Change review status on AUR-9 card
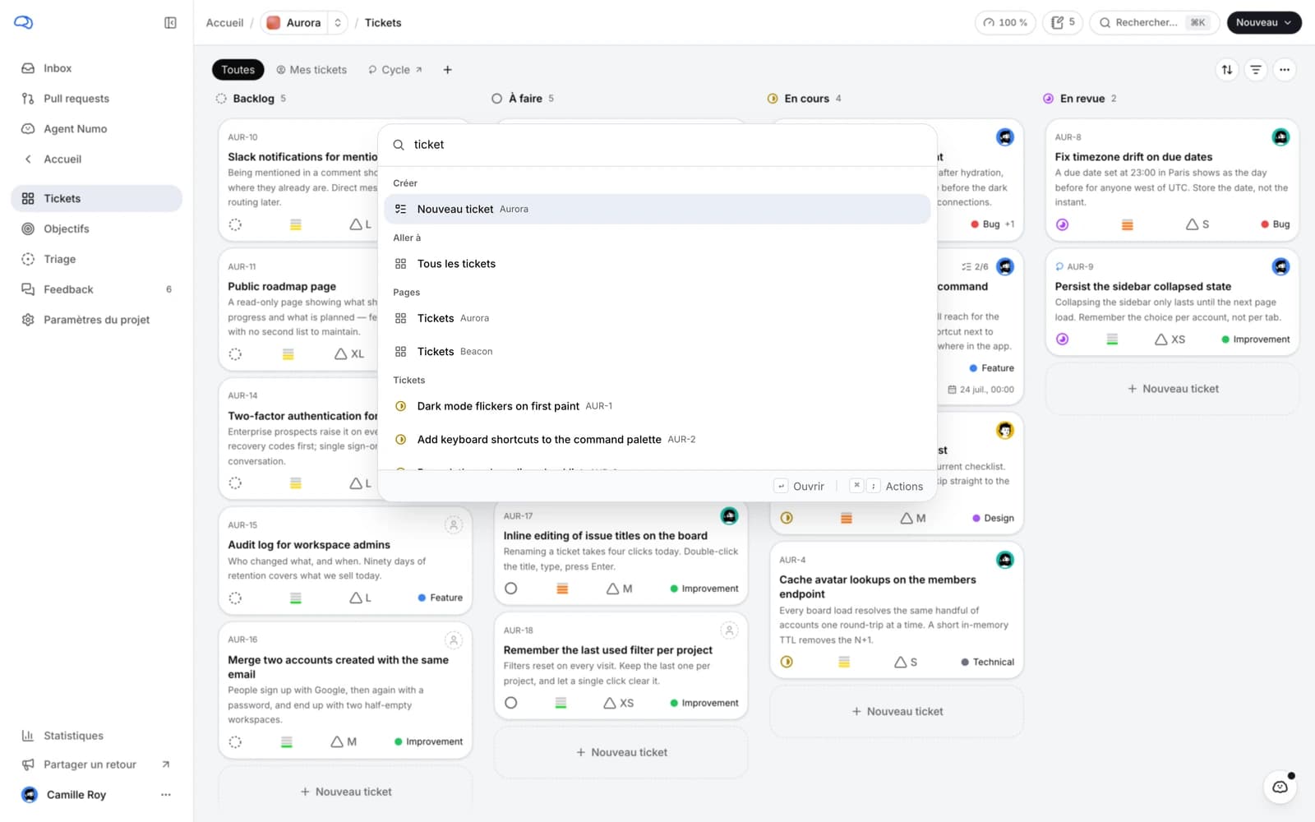Screen dimensions: 1315x822 pos(1063,339)
